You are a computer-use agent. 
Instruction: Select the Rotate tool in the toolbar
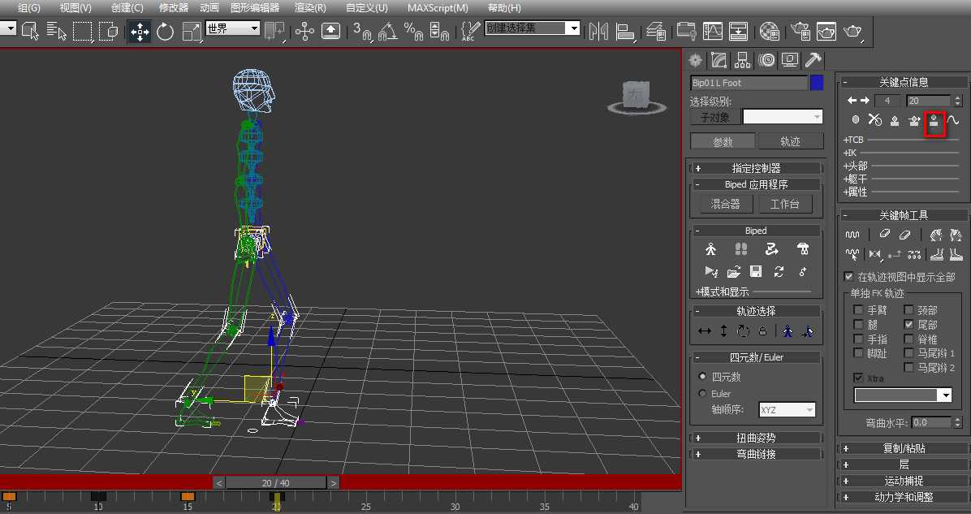tap(166, 31)
